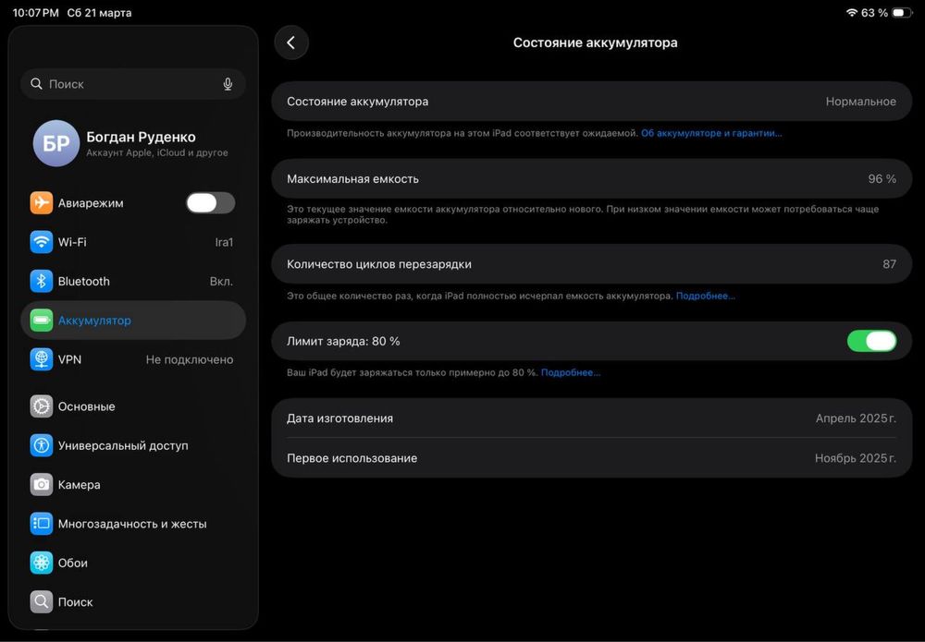Tap the magnifier icon in search field
The height and width of the screenshot is (642, 925).
(37, 84)
